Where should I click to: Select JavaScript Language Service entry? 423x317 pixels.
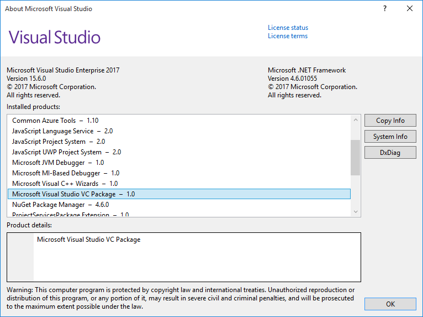(x=179, y=131)
